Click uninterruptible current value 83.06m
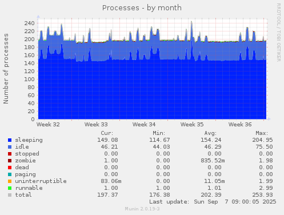The height and width of the screenshot is (215, 284). coord(111,181)
